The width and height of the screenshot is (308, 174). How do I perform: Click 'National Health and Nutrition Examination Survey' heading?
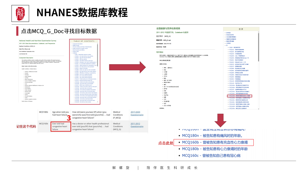pos(38,41)
